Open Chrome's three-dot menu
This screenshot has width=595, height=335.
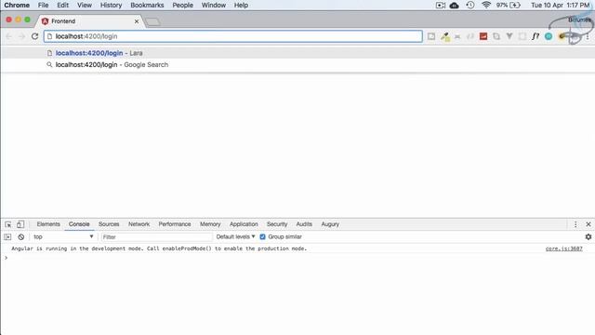(x=588, y=37)
